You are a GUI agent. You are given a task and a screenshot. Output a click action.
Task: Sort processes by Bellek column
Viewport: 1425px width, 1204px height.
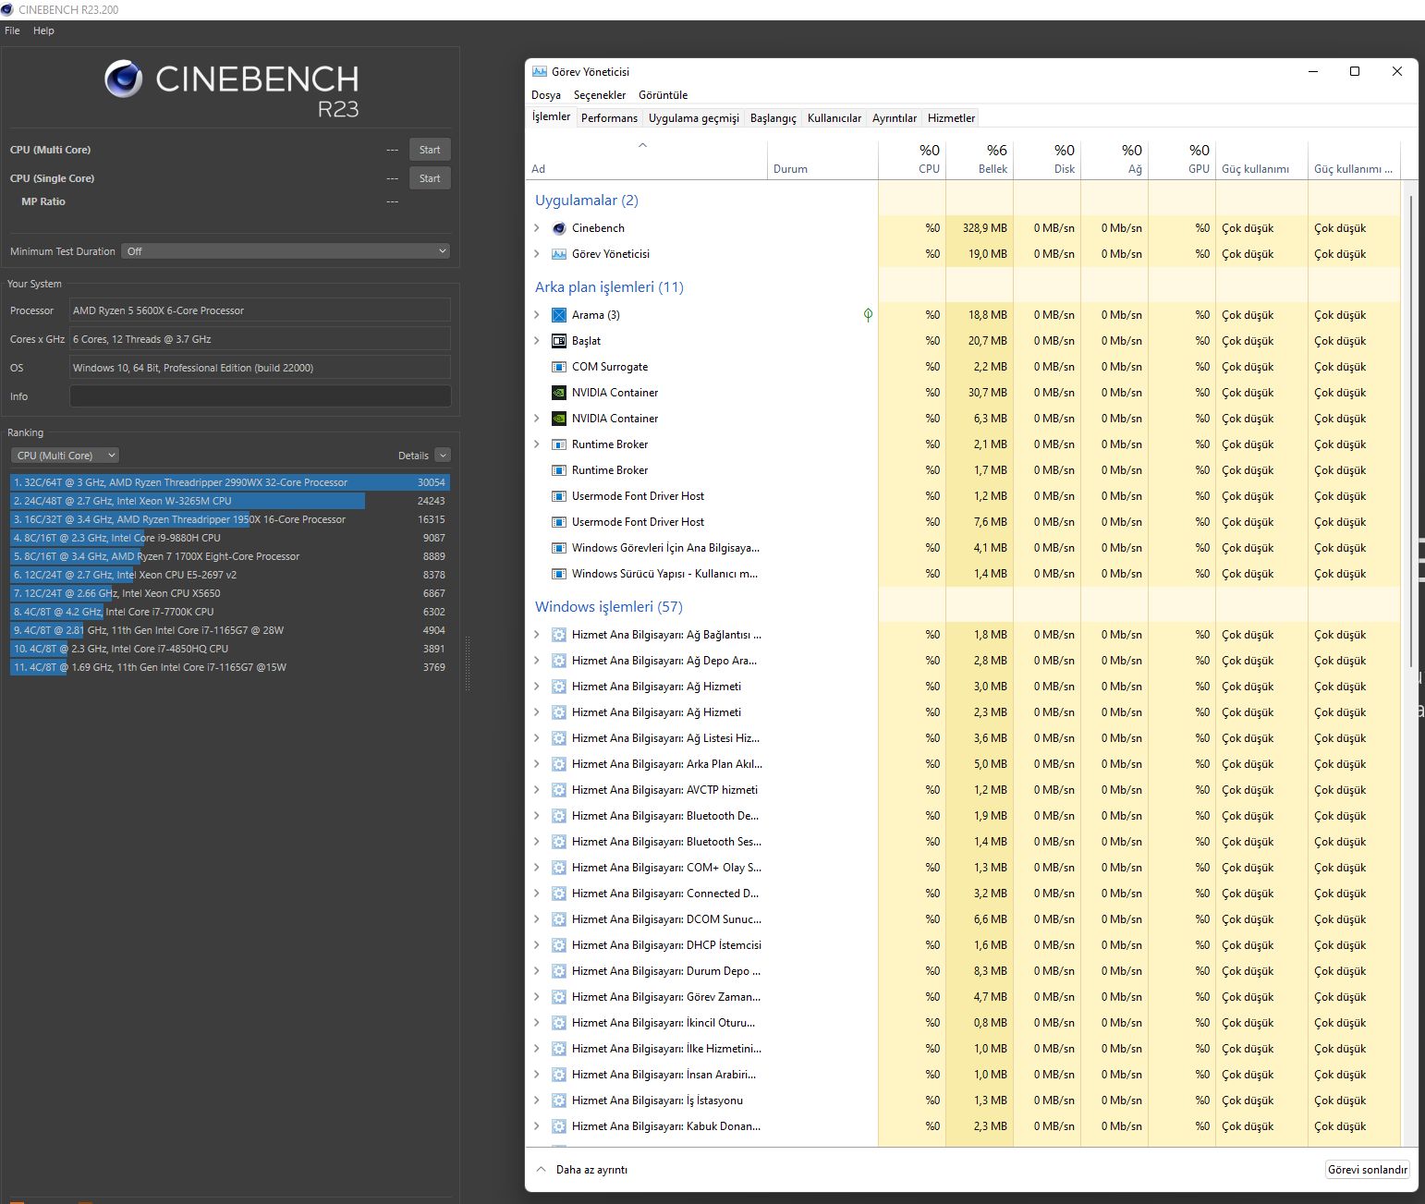pos(980,159)
